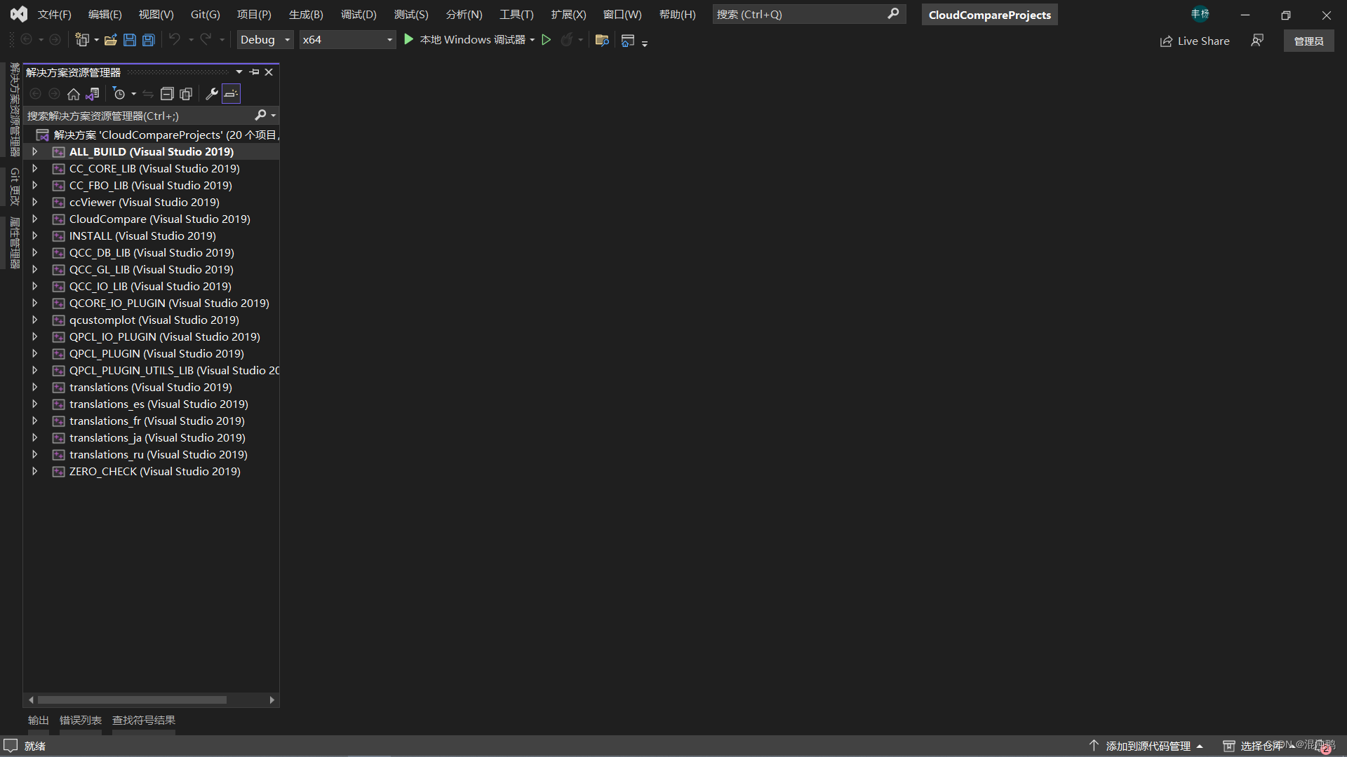Toggle auto-hide pin on Solution Explorer
This screenshot has width=1347, height=757.
[x=254, y=72]
